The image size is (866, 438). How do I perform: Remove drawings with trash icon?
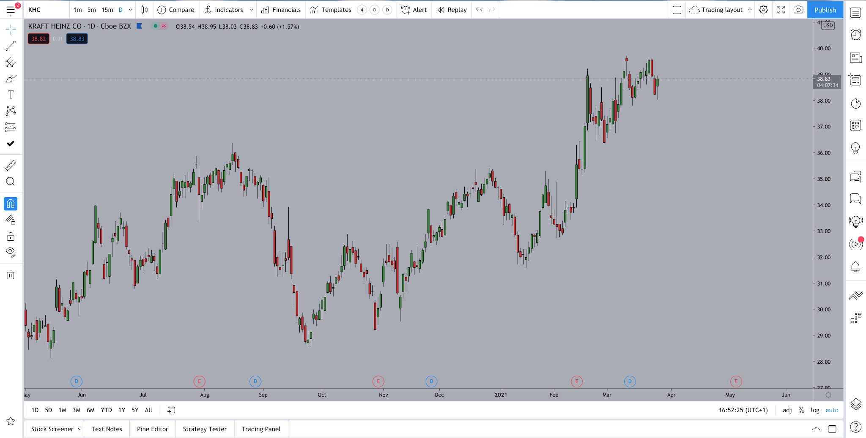click(x=11, y=275)
